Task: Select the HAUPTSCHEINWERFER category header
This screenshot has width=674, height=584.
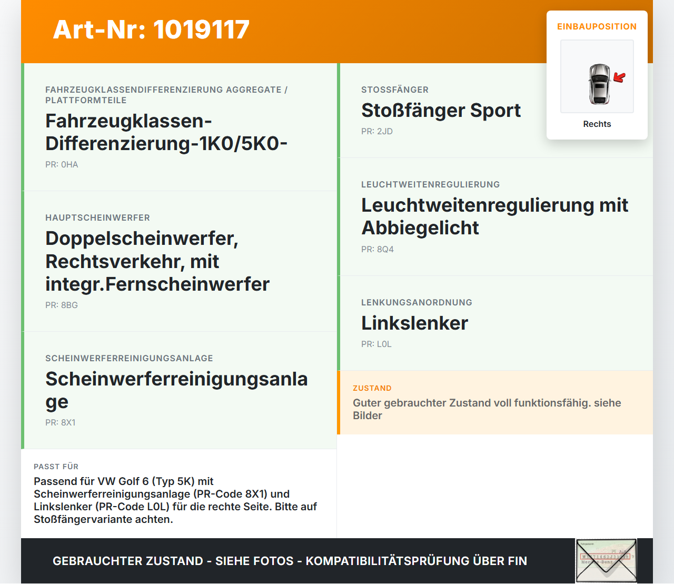Action: pos(97,217)
